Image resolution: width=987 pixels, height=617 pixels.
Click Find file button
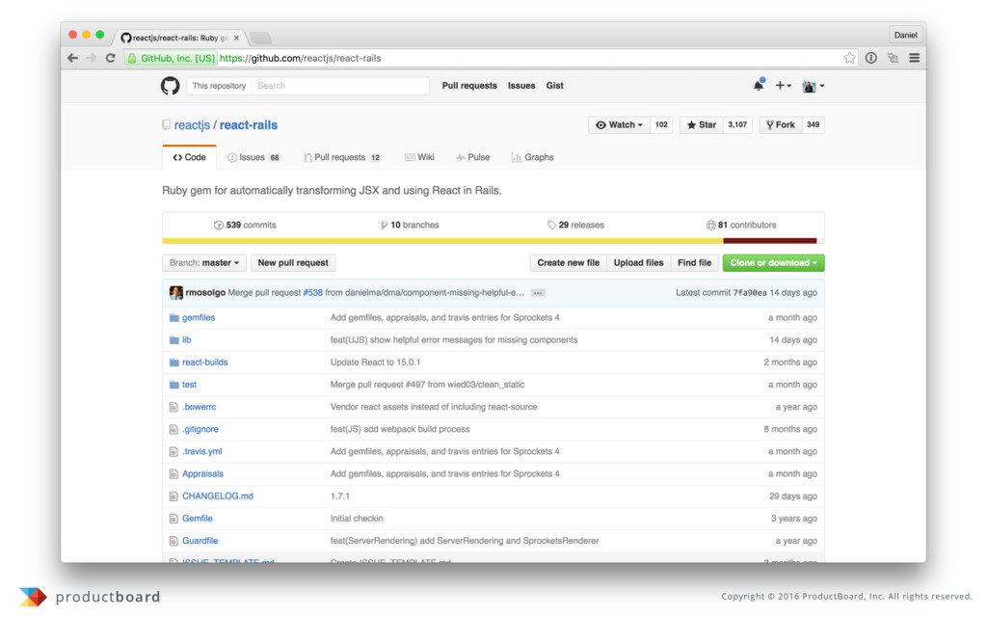click(x=694, y=262)
